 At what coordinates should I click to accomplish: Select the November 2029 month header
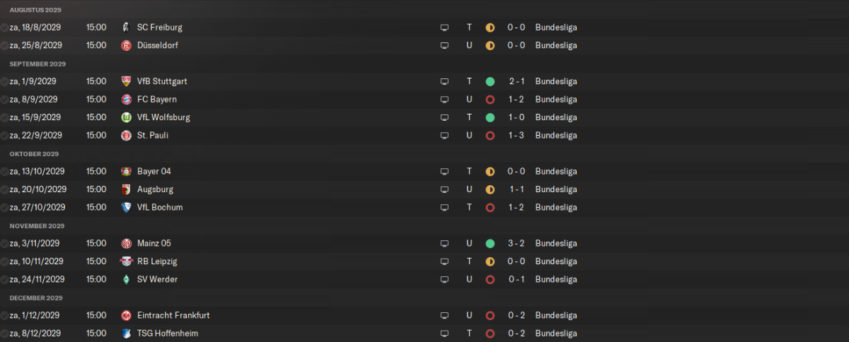tap(36, 226)
